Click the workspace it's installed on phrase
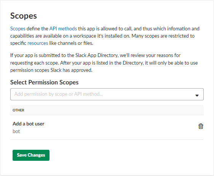Screen dimensions: 214x176 pyautogui.click(x=101, y=36)
